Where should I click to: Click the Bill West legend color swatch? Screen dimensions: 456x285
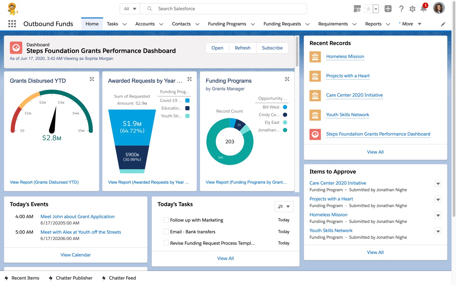pyautogui.click(x=285, y=107)
